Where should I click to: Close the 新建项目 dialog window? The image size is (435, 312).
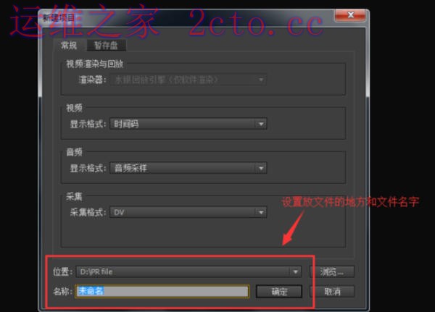(351, 15)
